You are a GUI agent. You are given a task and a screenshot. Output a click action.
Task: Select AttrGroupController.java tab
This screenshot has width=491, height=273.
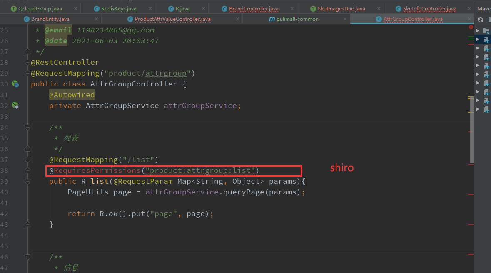[x=413, y=19]
